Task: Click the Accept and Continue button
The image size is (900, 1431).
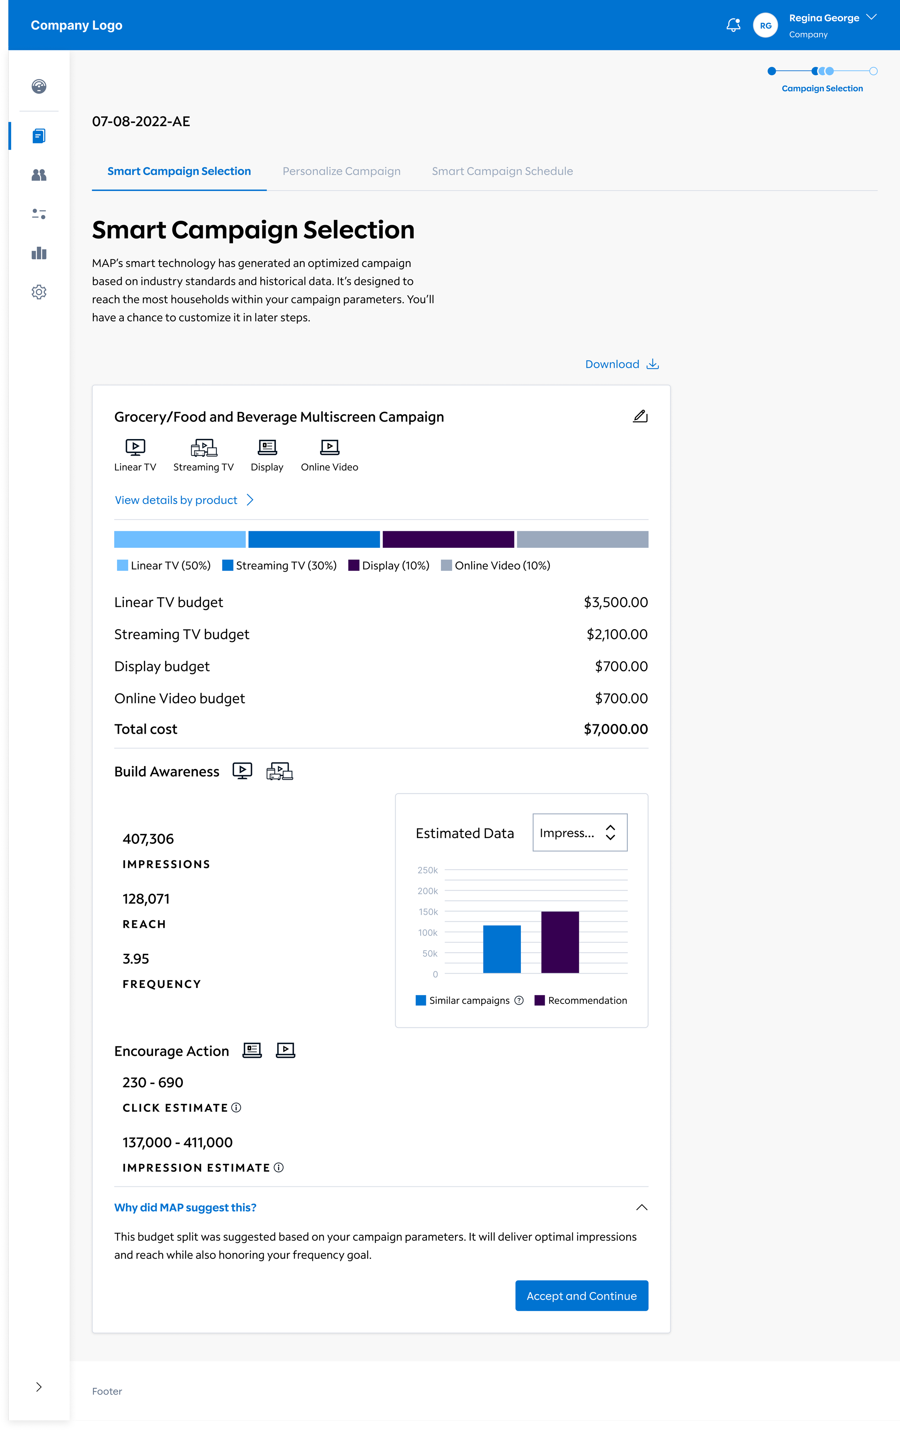Action: pyautogui.click(x=582, y=1296)
